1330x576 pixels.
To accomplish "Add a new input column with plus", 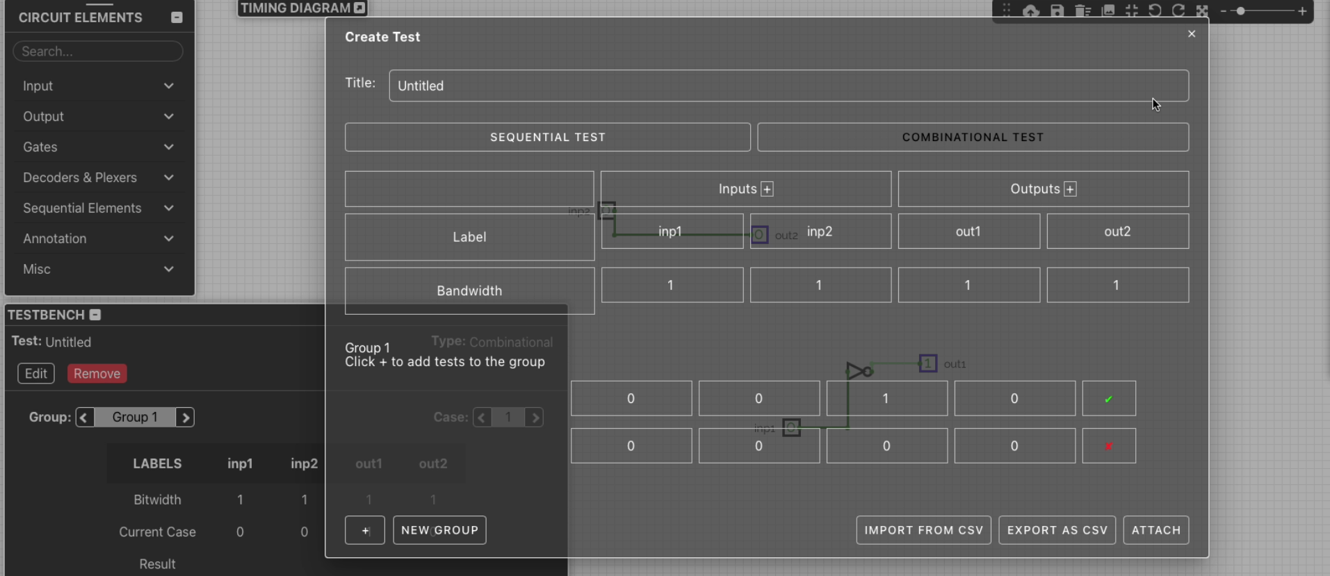I will [767, 189].
